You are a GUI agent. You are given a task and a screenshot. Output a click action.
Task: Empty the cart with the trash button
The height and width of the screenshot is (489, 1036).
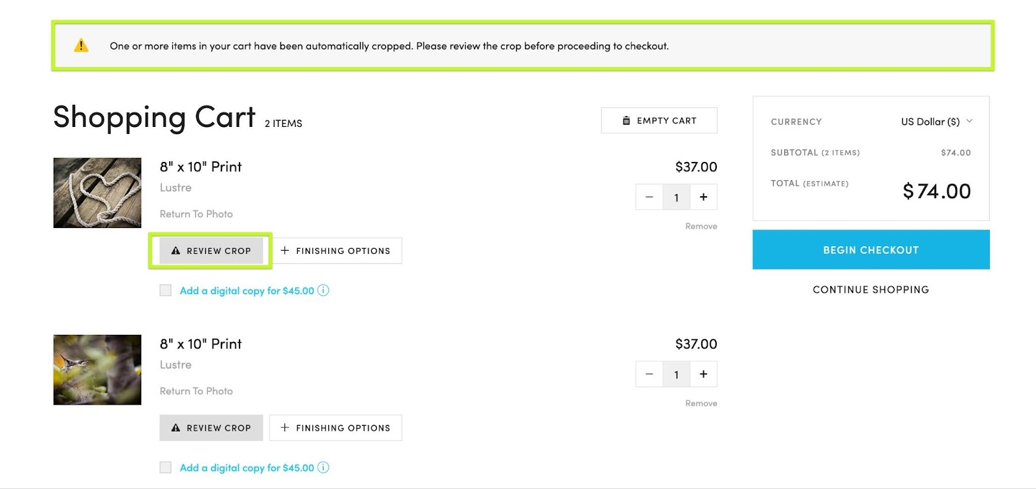[659, 120]
